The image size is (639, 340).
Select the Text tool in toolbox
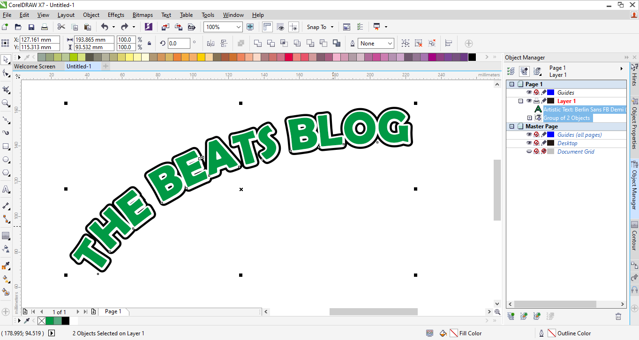6,189
